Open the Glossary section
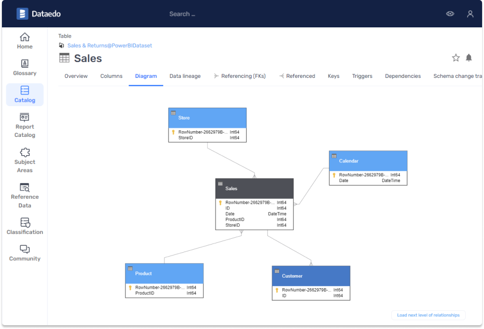The width and height of the screenshot is (484, 329). 24,64
